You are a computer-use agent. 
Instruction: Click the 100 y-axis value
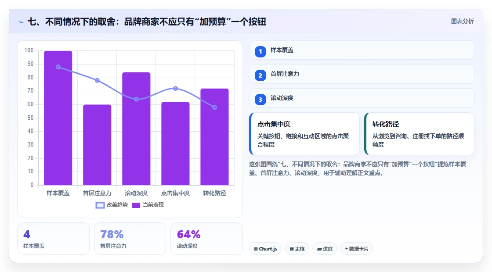click(29, 50)
